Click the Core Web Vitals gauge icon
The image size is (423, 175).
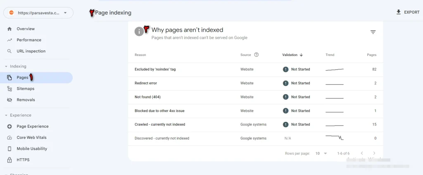pos(10,138)
